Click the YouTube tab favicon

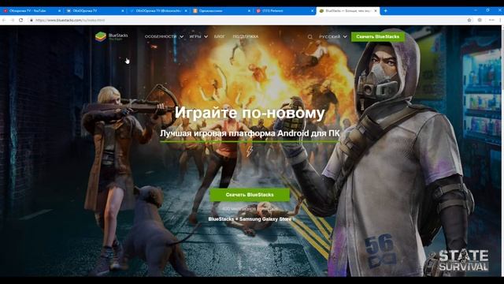click(x=6, y=10)
